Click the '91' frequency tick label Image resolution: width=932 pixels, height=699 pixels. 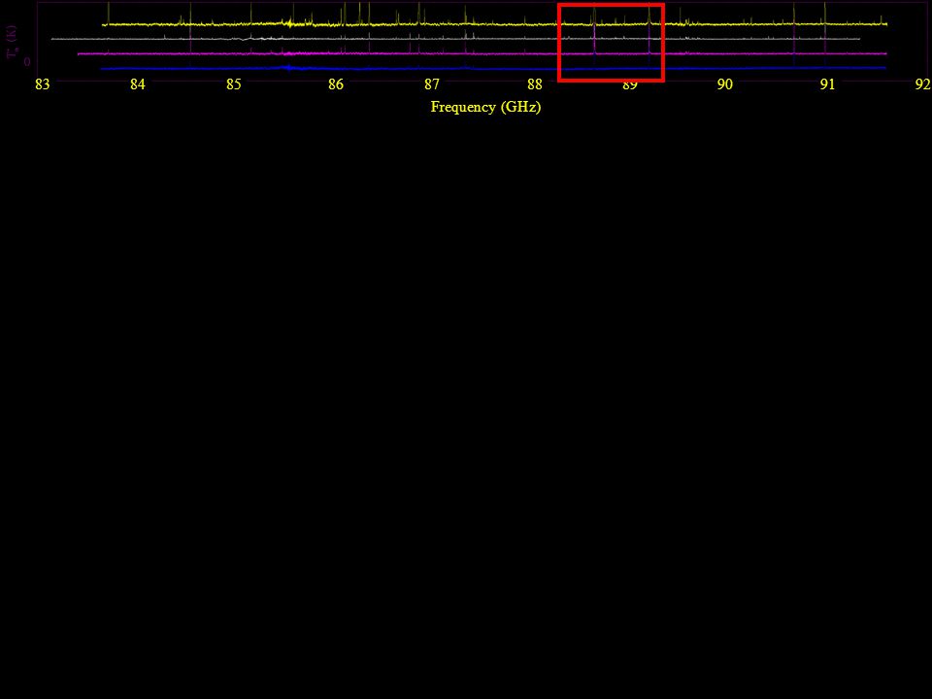[827, 84]
